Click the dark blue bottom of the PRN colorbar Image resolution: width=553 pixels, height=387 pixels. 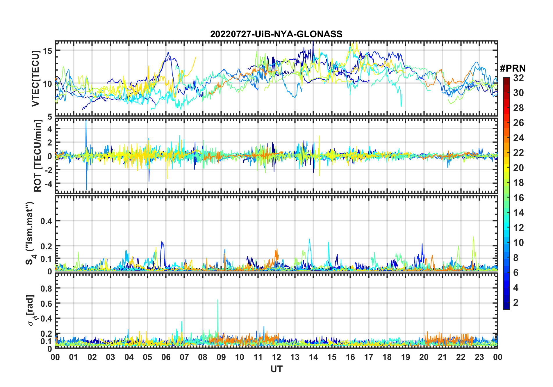[506, 306]
